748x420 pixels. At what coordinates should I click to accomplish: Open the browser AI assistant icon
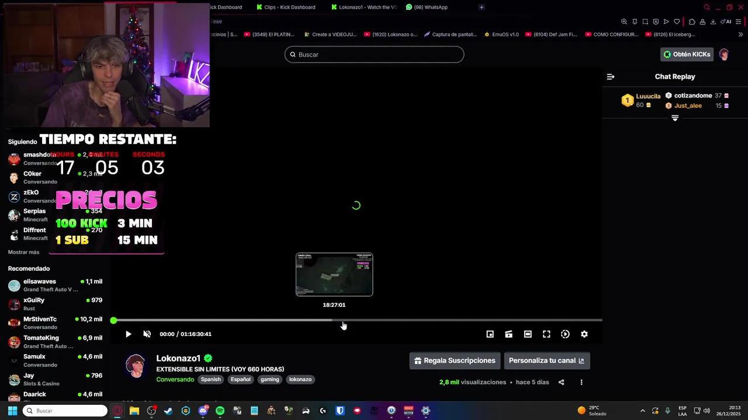pyautogui.click(x=726, y=22)
